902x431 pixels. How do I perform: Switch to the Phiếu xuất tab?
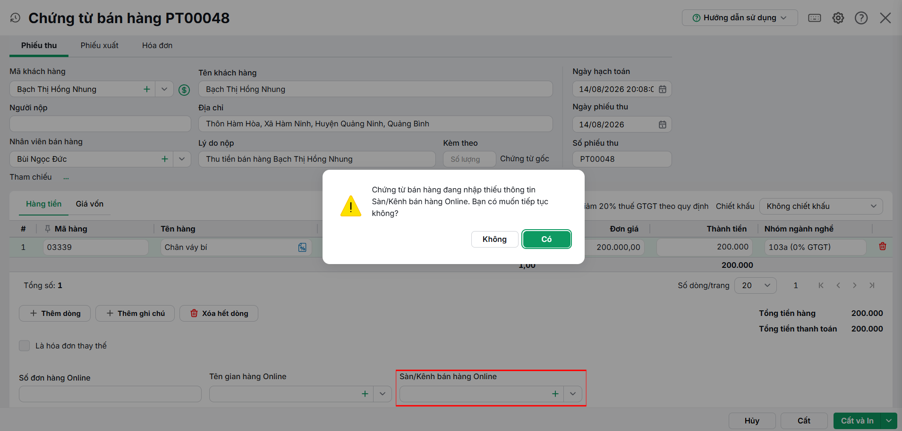click(100, 45)
